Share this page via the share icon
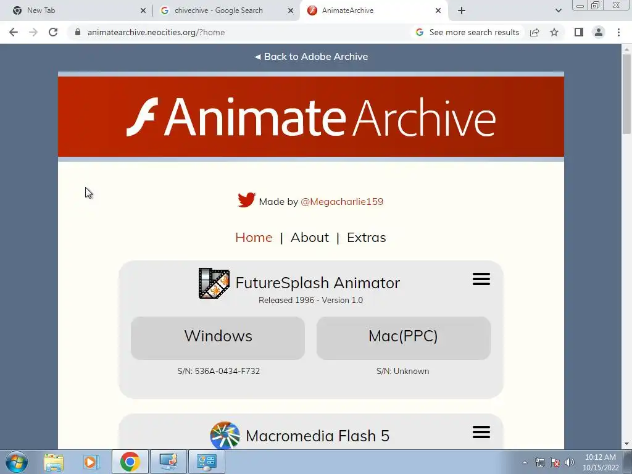 [x=534, y=32]
